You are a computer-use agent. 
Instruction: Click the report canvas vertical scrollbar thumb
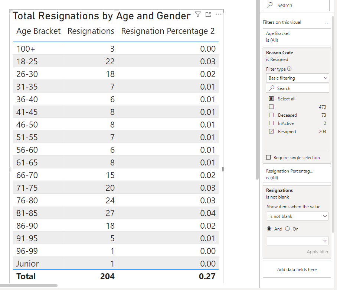point(257,89)
